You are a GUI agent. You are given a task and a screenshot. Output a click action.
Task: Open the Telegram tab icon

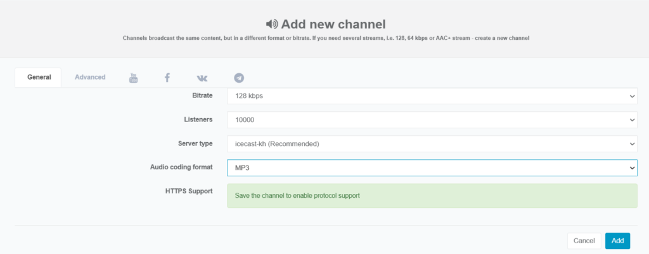(239, 78)
